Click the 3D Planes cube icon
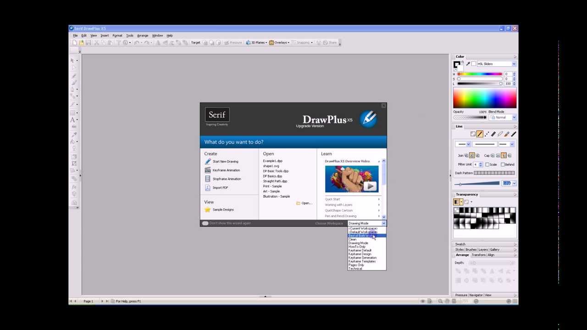 click(248, 43)
